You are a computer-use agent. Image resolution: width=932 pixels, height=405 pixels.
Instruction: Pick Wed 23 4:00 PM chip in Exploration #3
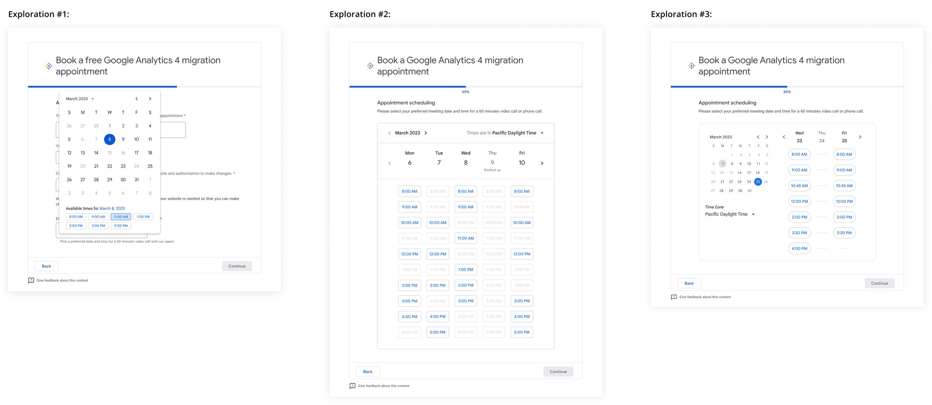coord(799,249)
